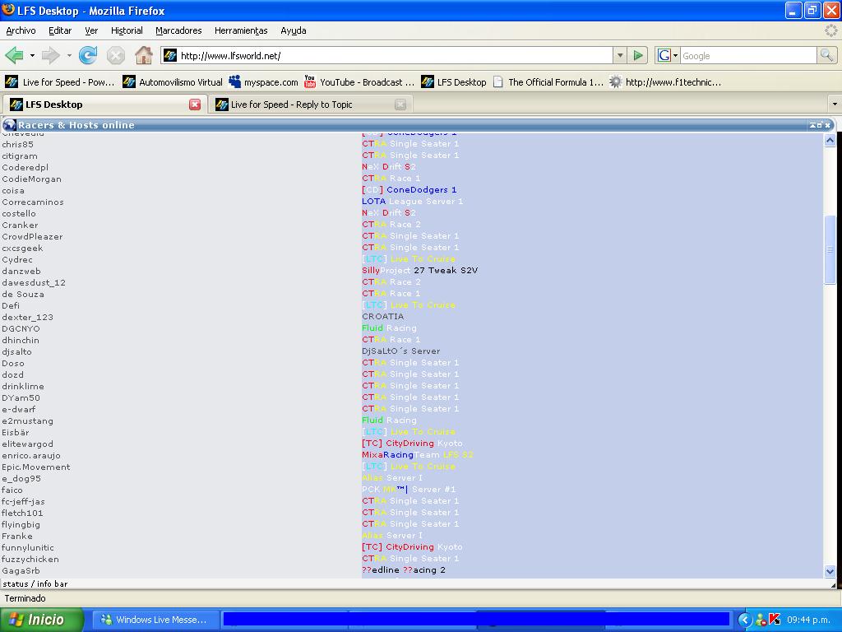842x632 pixels.
Task: Select racer dexter_123
Action: 27,317
